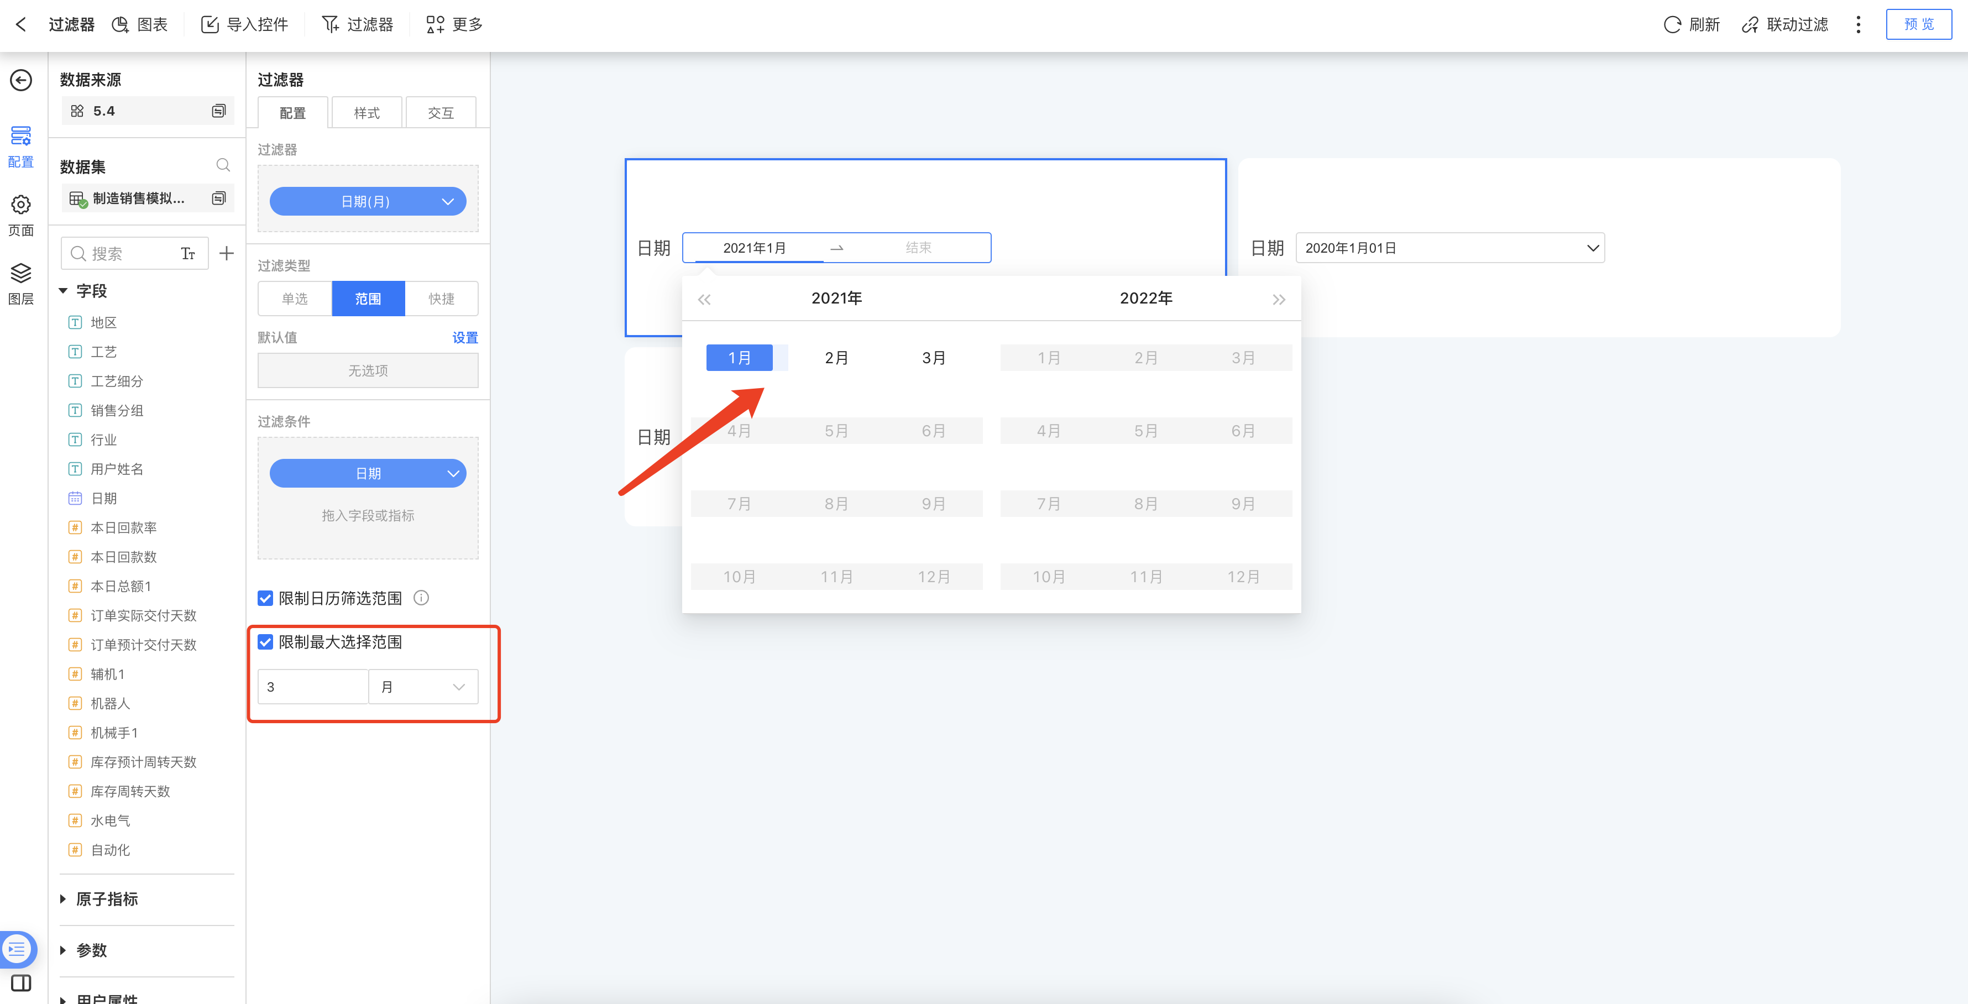Switch to the 样式 tab
The width and height of the screenshot is (1968, 1004).
(x=367, y=113)
